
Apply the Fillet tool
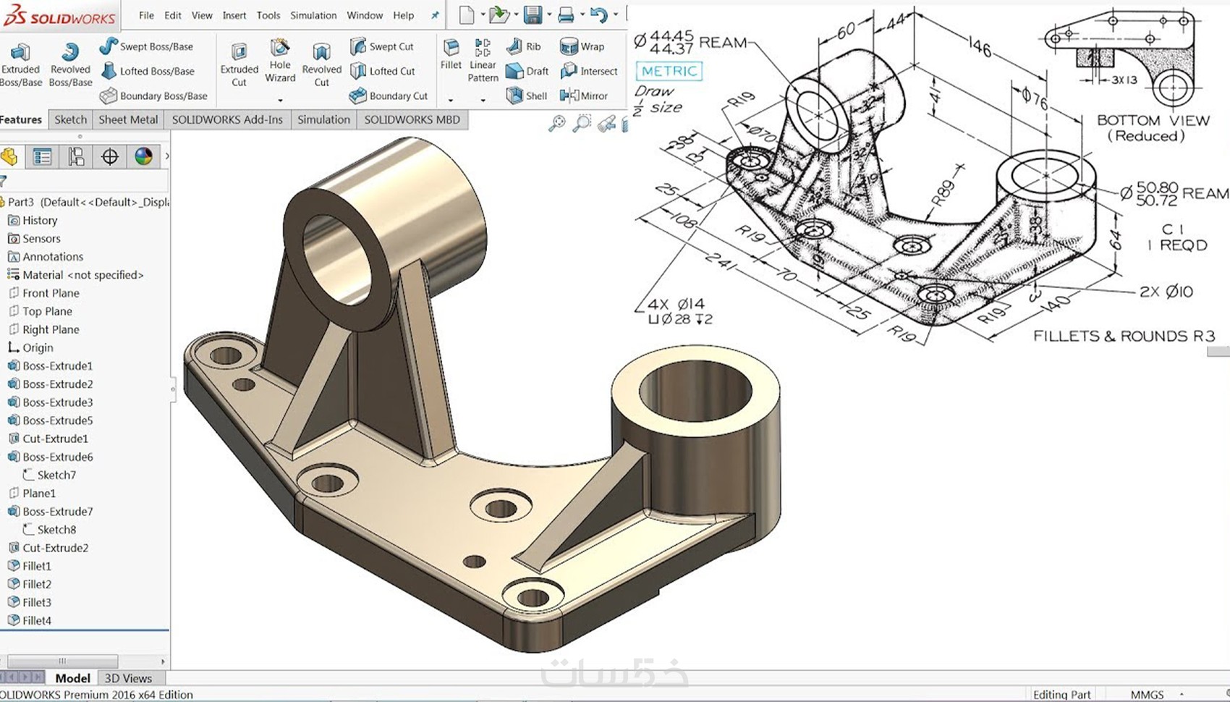point(451,55)
